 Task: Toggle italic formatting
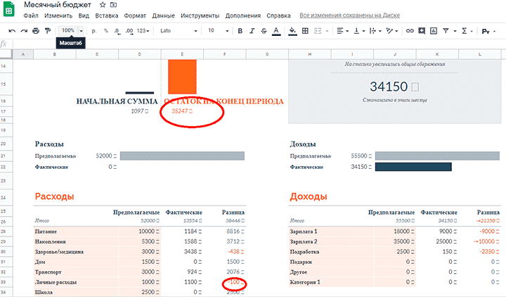251,31
